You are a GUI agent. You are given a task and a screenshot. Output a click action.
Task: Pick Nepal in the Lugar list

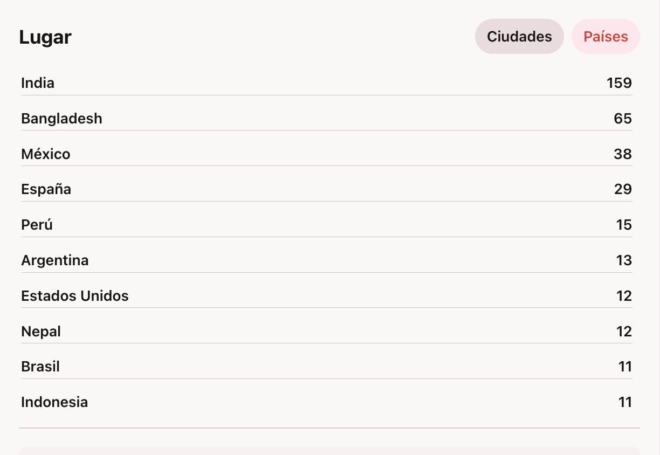[x=41, y=332]
